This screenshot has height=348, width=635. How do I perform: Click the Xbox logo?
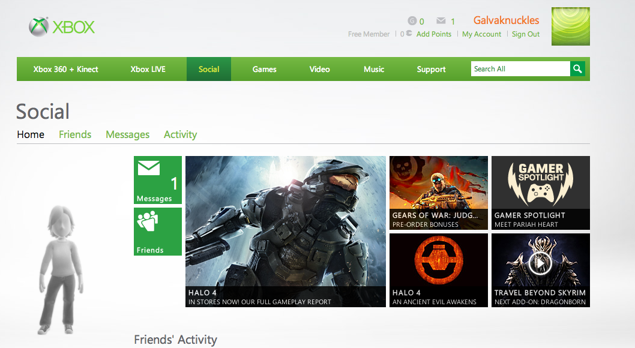pos(62,27)
